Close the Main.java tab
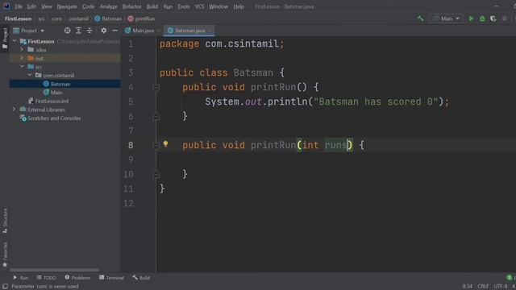 159,31
